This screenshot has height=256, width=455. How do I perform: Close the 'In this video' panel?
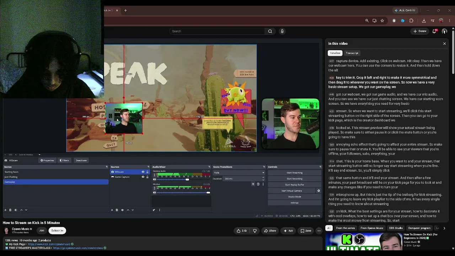tap(444, 44)
